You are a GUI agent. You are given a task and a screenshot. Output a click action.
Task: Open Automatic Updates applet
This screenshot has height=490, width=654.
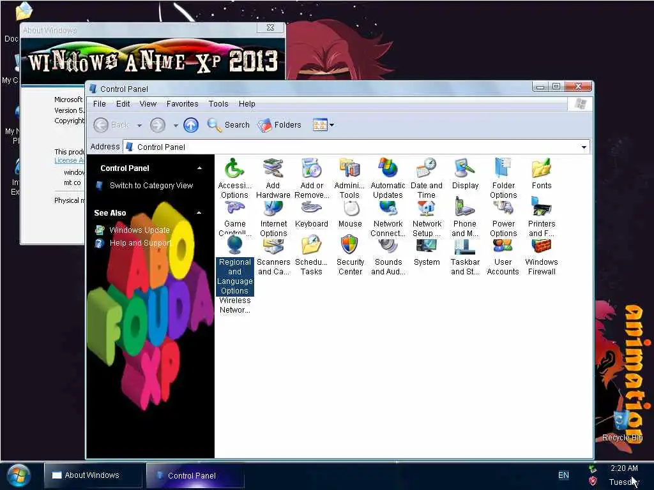pos(388,179)
